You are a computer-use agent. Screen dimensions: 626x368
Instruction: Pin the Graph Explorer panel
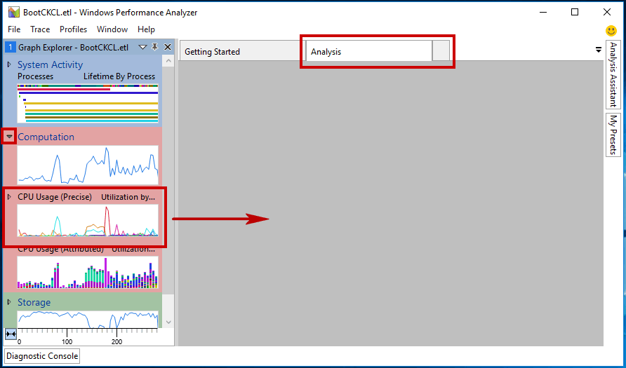pyautogui.click(x=154, y=47)
